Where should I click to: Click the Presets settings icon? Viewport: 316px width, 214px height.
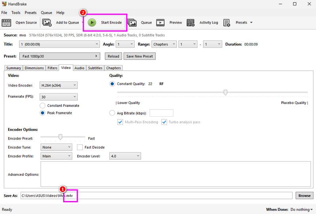[227, 22]
